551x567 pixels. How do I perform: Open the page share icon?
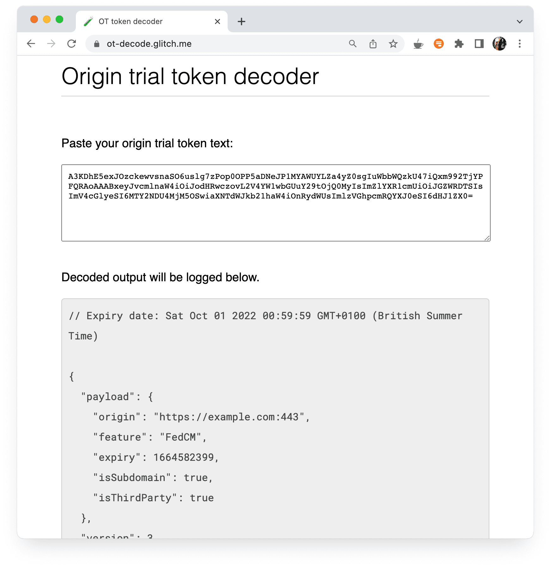tap(373, 44)
